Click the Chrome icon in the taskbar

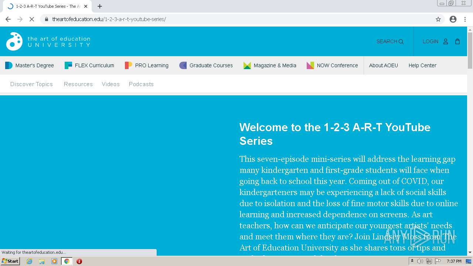tap(67, 261)
